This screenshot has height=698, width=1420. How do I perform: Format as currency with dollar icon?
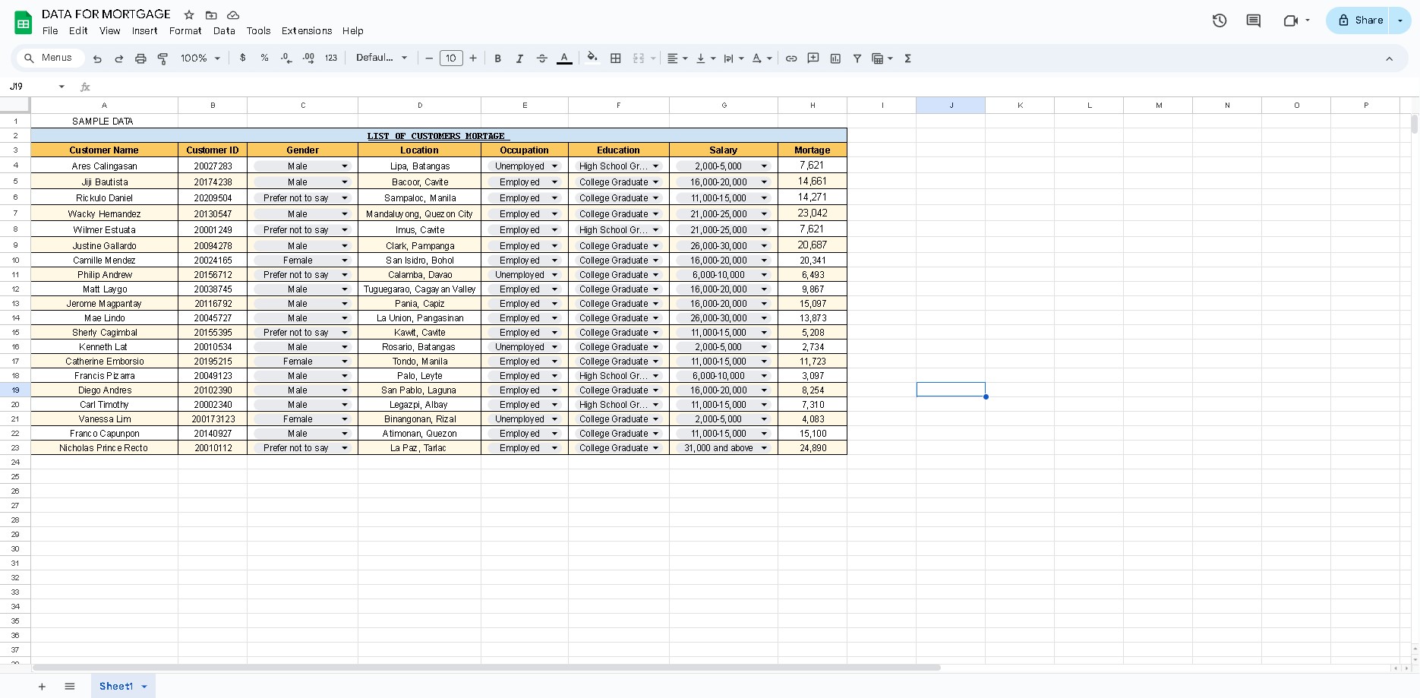click(x=243, y=58)
